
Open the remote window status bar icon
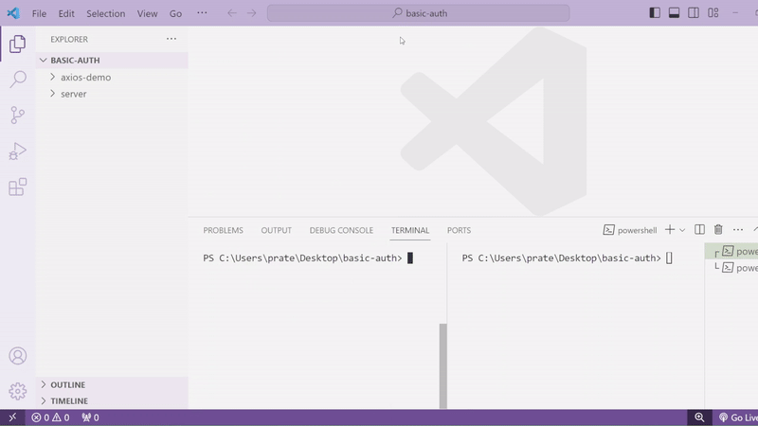12,417
